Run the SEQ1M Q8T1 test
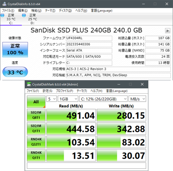The image size is (173, 171). click(x=36, y=115)
